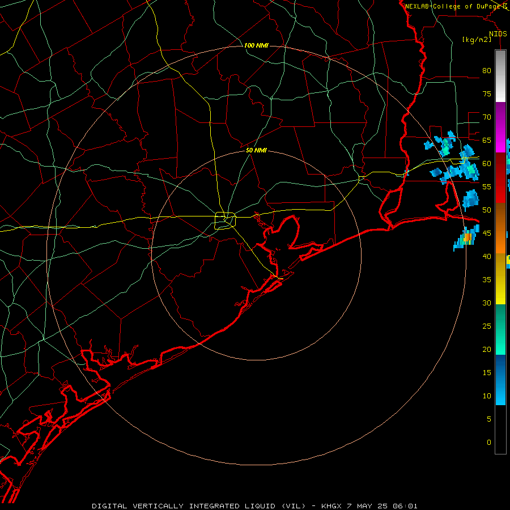Click the NIDS label above the scale
The height and width of the screenshot is (510, 510).
click(498, 34)
